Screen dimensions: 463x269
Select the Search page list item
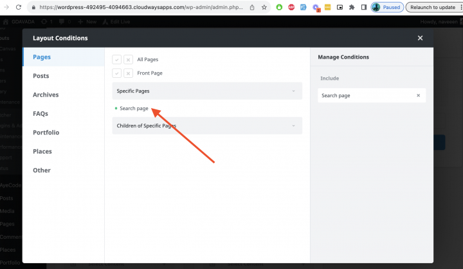click(134, 108)
